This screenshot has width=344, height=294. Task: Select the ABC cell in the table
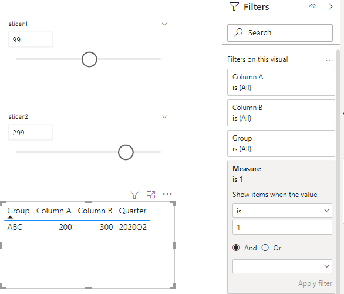click(x=15, y=227)
